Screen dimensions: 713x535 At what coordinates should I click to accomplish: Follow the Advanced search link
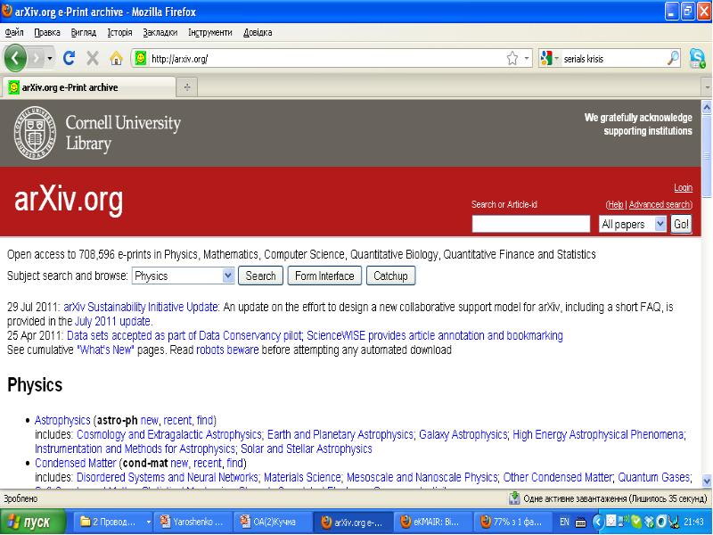click(660, 204)
